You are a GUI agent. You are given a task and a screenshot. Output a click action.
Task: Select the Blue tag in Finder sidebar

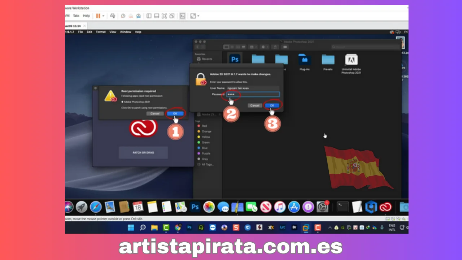coord(204,148)
